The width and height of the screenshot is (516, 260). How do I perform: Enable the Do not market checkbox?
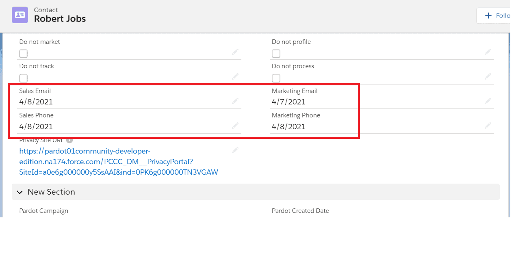coord(23,53)
